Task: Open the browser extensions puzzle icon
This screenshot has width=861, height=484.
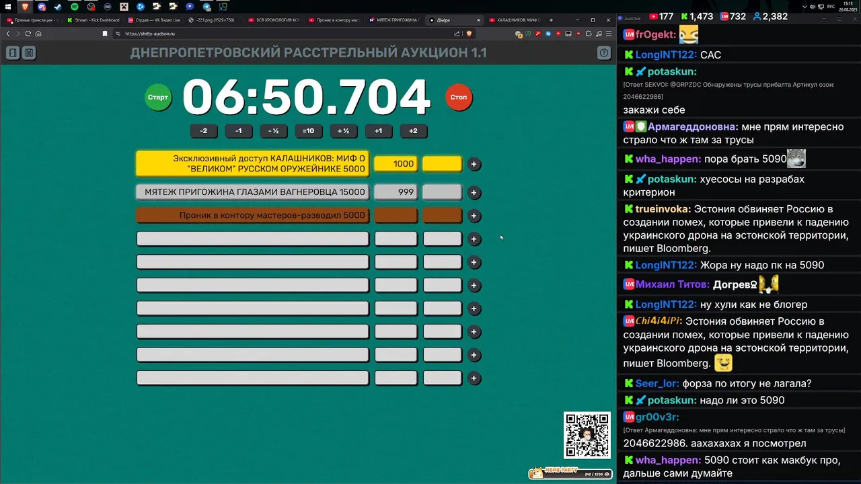Action: [589, 34]
